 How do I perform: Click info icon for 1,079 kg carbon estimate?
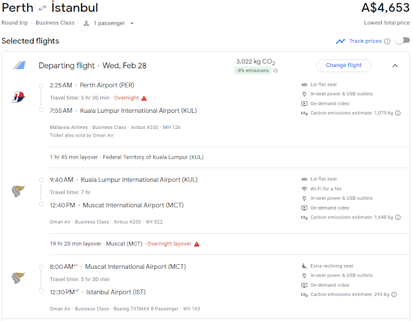[398, 113]
